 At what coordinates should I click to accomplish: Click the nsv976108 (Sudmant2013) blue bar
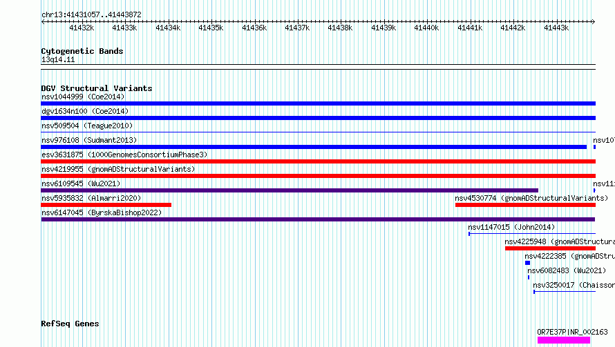(x=314, y=147)
